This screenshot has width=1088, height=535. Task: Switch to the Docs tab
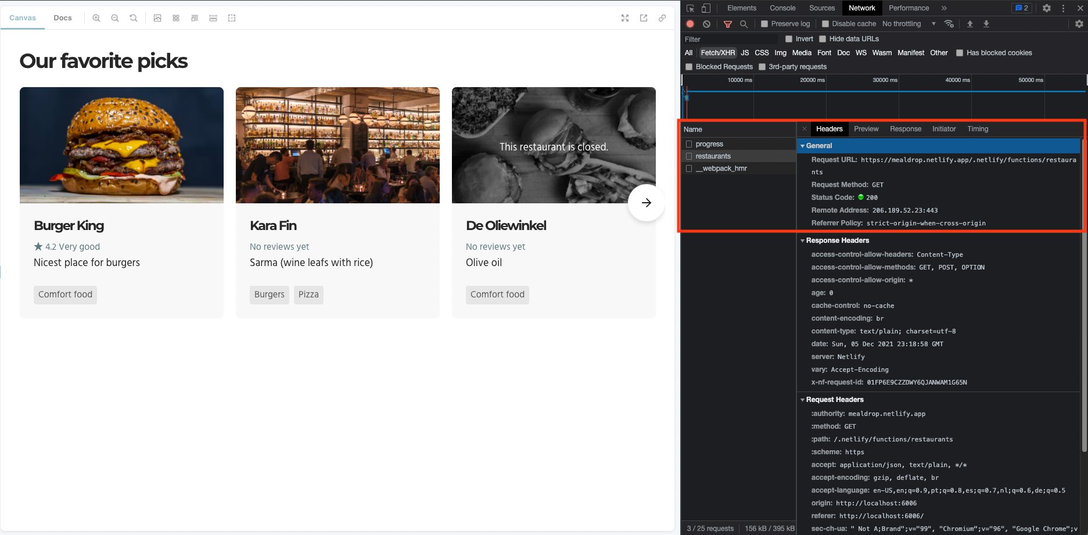pos(63,18)
